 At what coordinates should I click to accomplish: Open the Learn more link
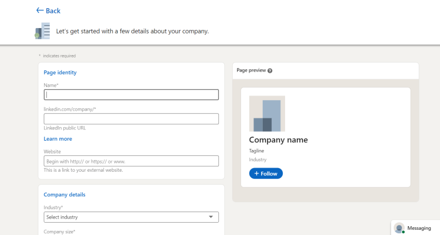(58, 139)
